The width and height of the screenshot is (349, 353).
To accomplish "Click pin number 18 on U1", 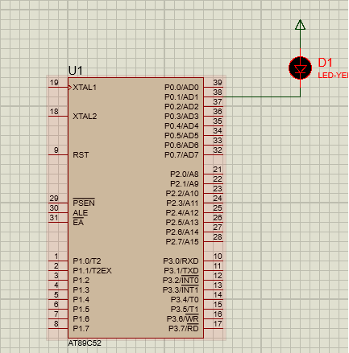I will tap(54, 112).
